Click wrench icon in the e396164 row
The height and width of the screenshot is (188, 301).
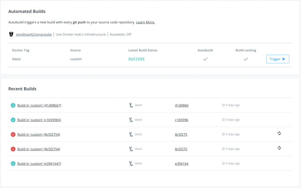coord(131,163)
